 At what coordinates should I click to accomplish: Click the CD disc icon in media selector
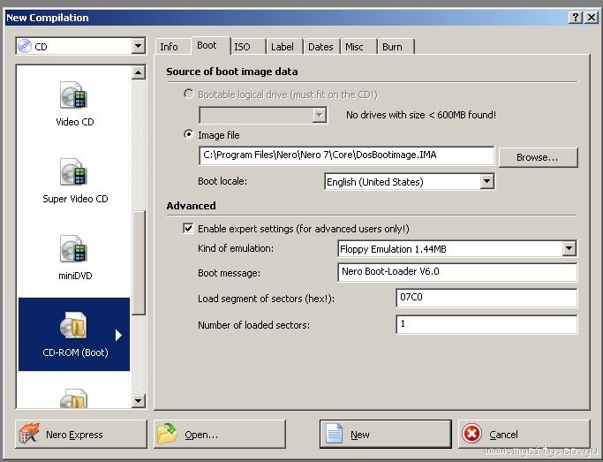point(25,47)
